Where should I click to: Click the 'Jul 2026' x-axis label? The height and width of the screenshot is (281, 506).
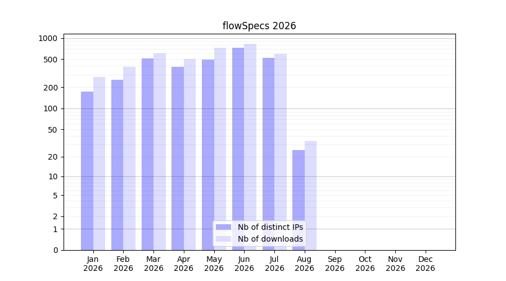point(274,264)
